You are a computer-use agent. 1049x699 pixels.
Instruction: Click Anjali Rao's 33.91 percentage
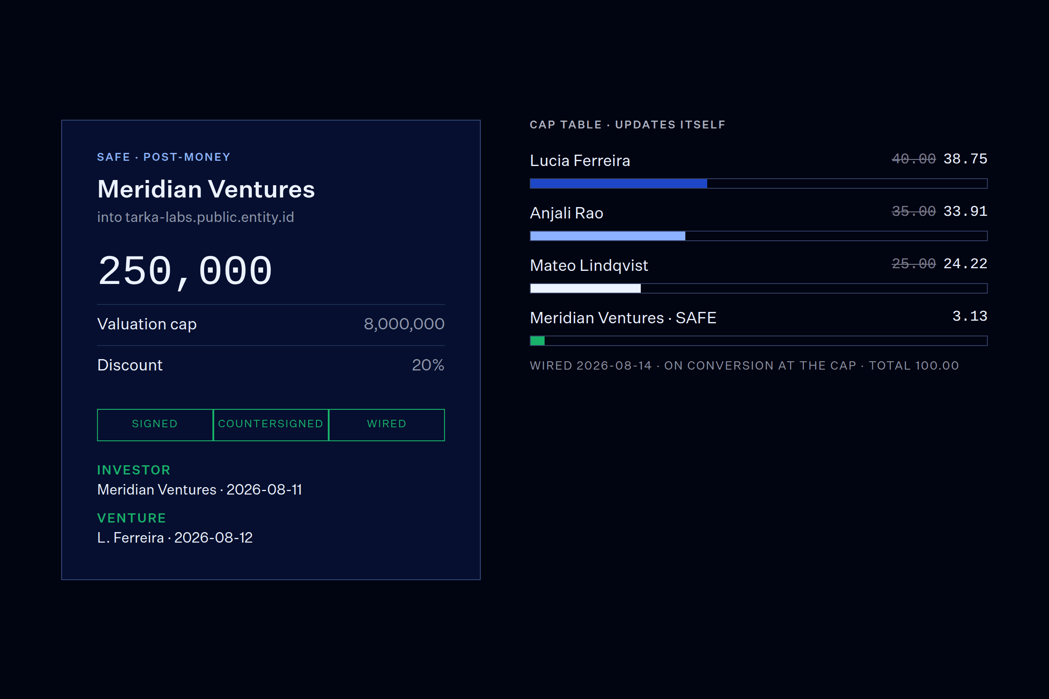click(965, 211)
